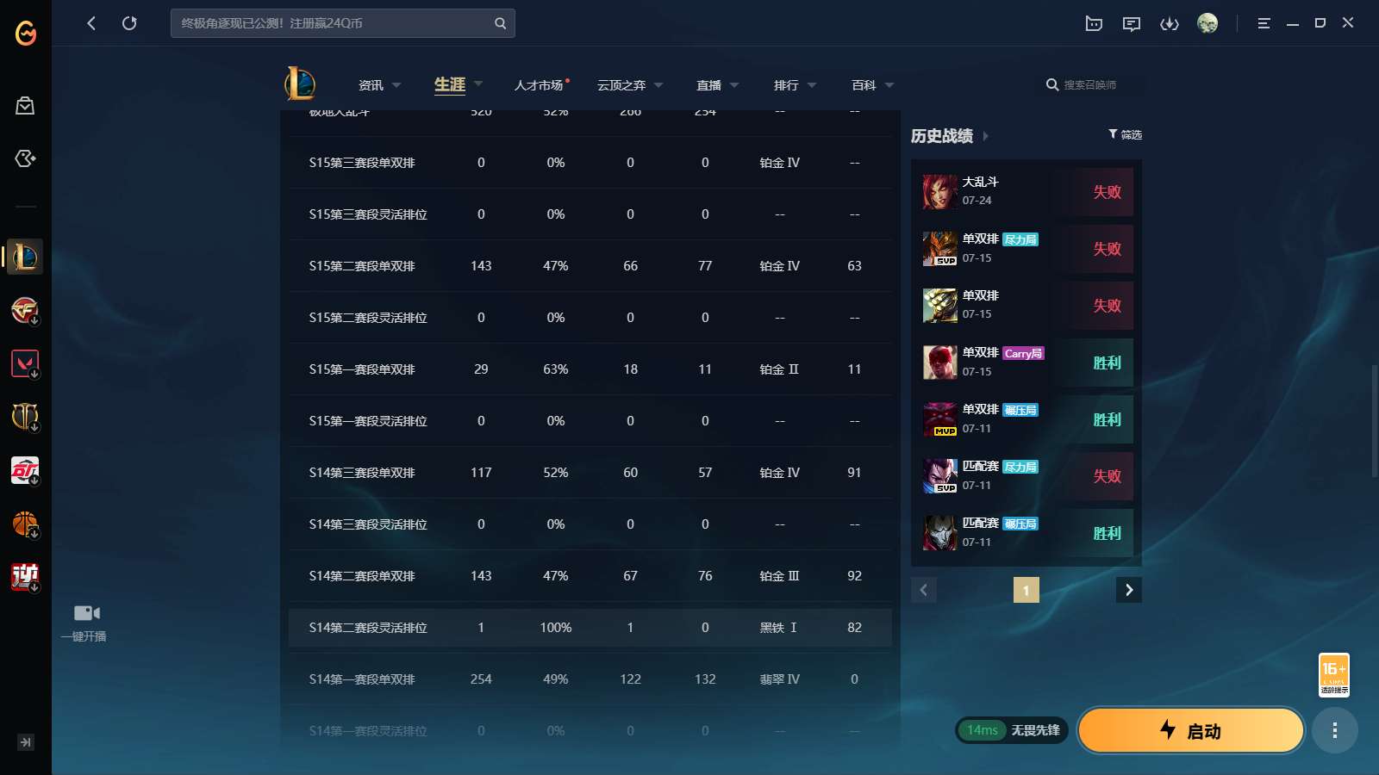Click the 搜索召唤师 summoner search field
This screenshot has width=1379, height=775.
tap(1089, 85)
